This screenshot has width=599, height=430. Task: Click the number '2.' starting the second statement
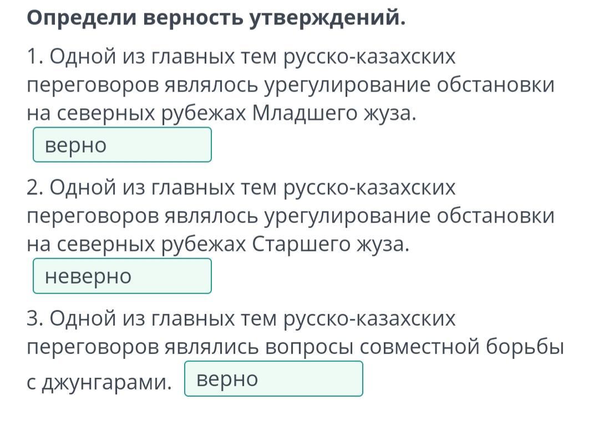pos(34,188)
